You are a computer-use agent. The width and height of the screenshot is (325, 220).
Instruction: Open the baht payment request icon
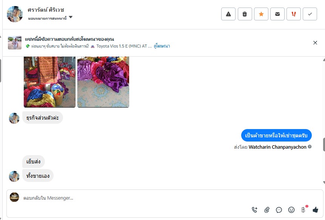coord(303,210)
